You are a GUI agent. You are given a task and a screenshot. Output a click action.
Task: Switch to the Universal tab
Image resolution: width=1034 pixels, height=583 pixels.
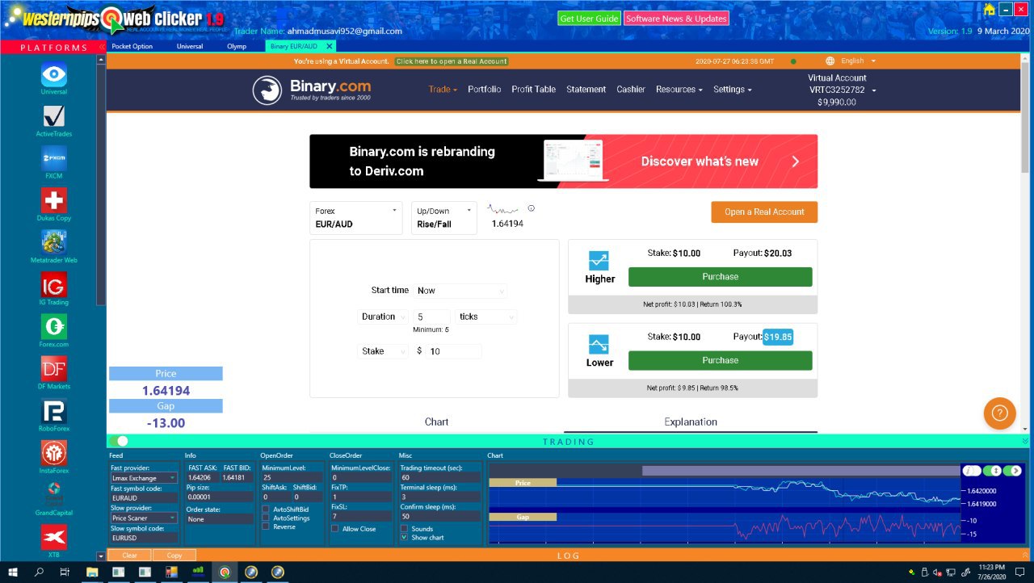point(190,46)
